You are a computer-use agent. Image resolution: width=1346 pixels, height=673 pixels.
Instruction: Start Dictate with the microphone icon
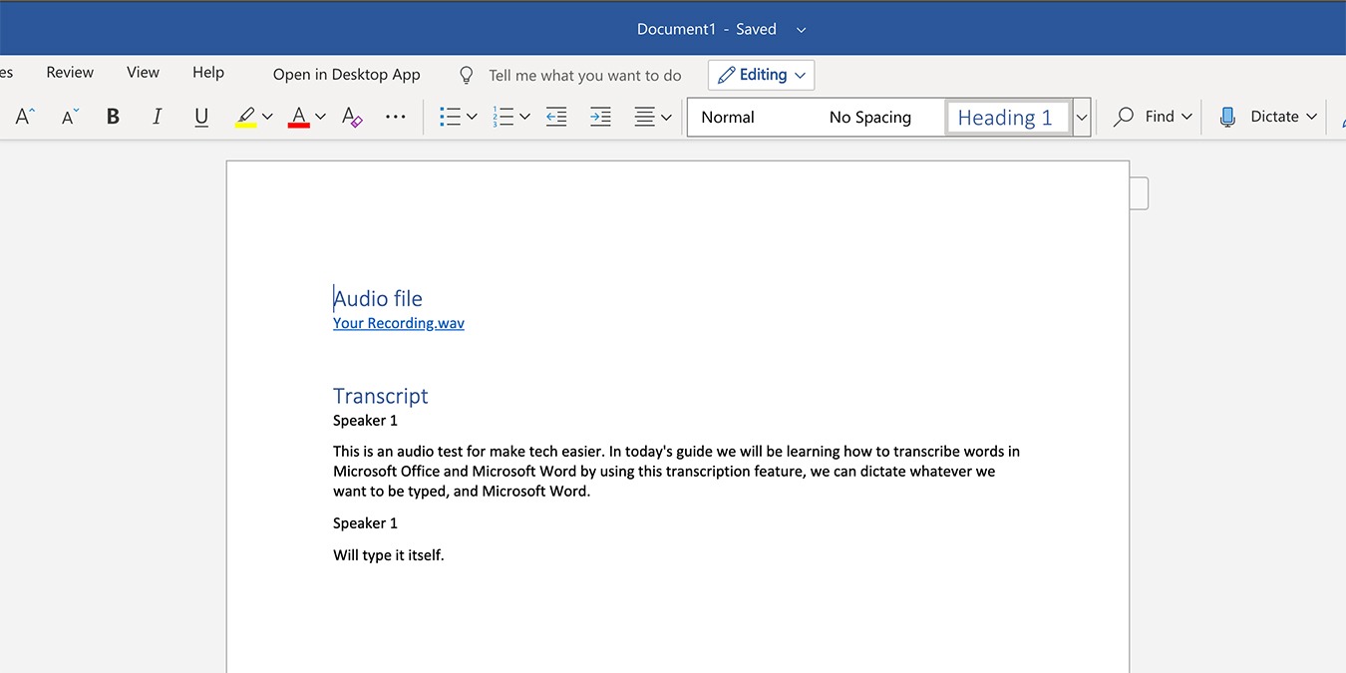pyautogui.click(x=1226, y=116)
